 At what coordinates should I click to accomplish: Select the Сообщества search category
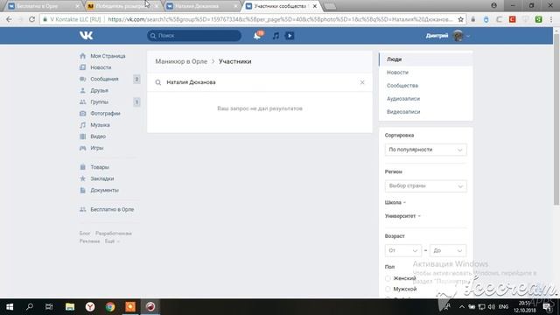pos(426,86)
